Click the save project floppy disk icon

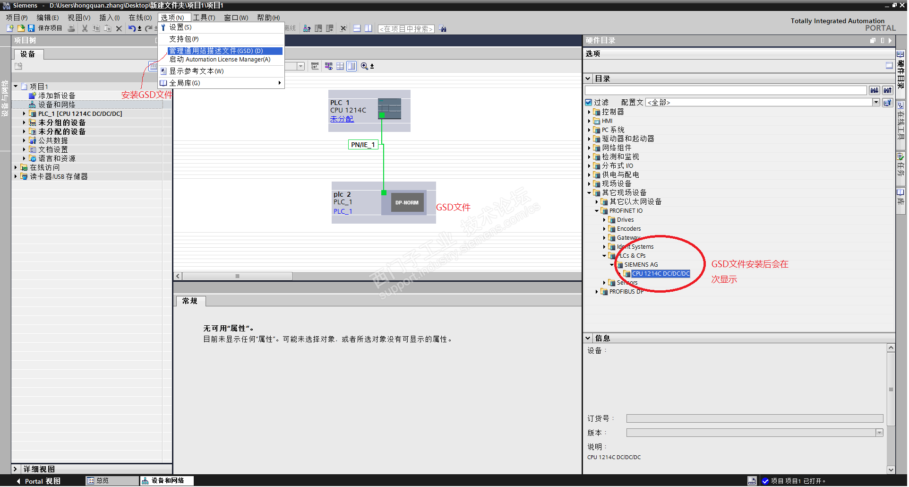(31, 28)
